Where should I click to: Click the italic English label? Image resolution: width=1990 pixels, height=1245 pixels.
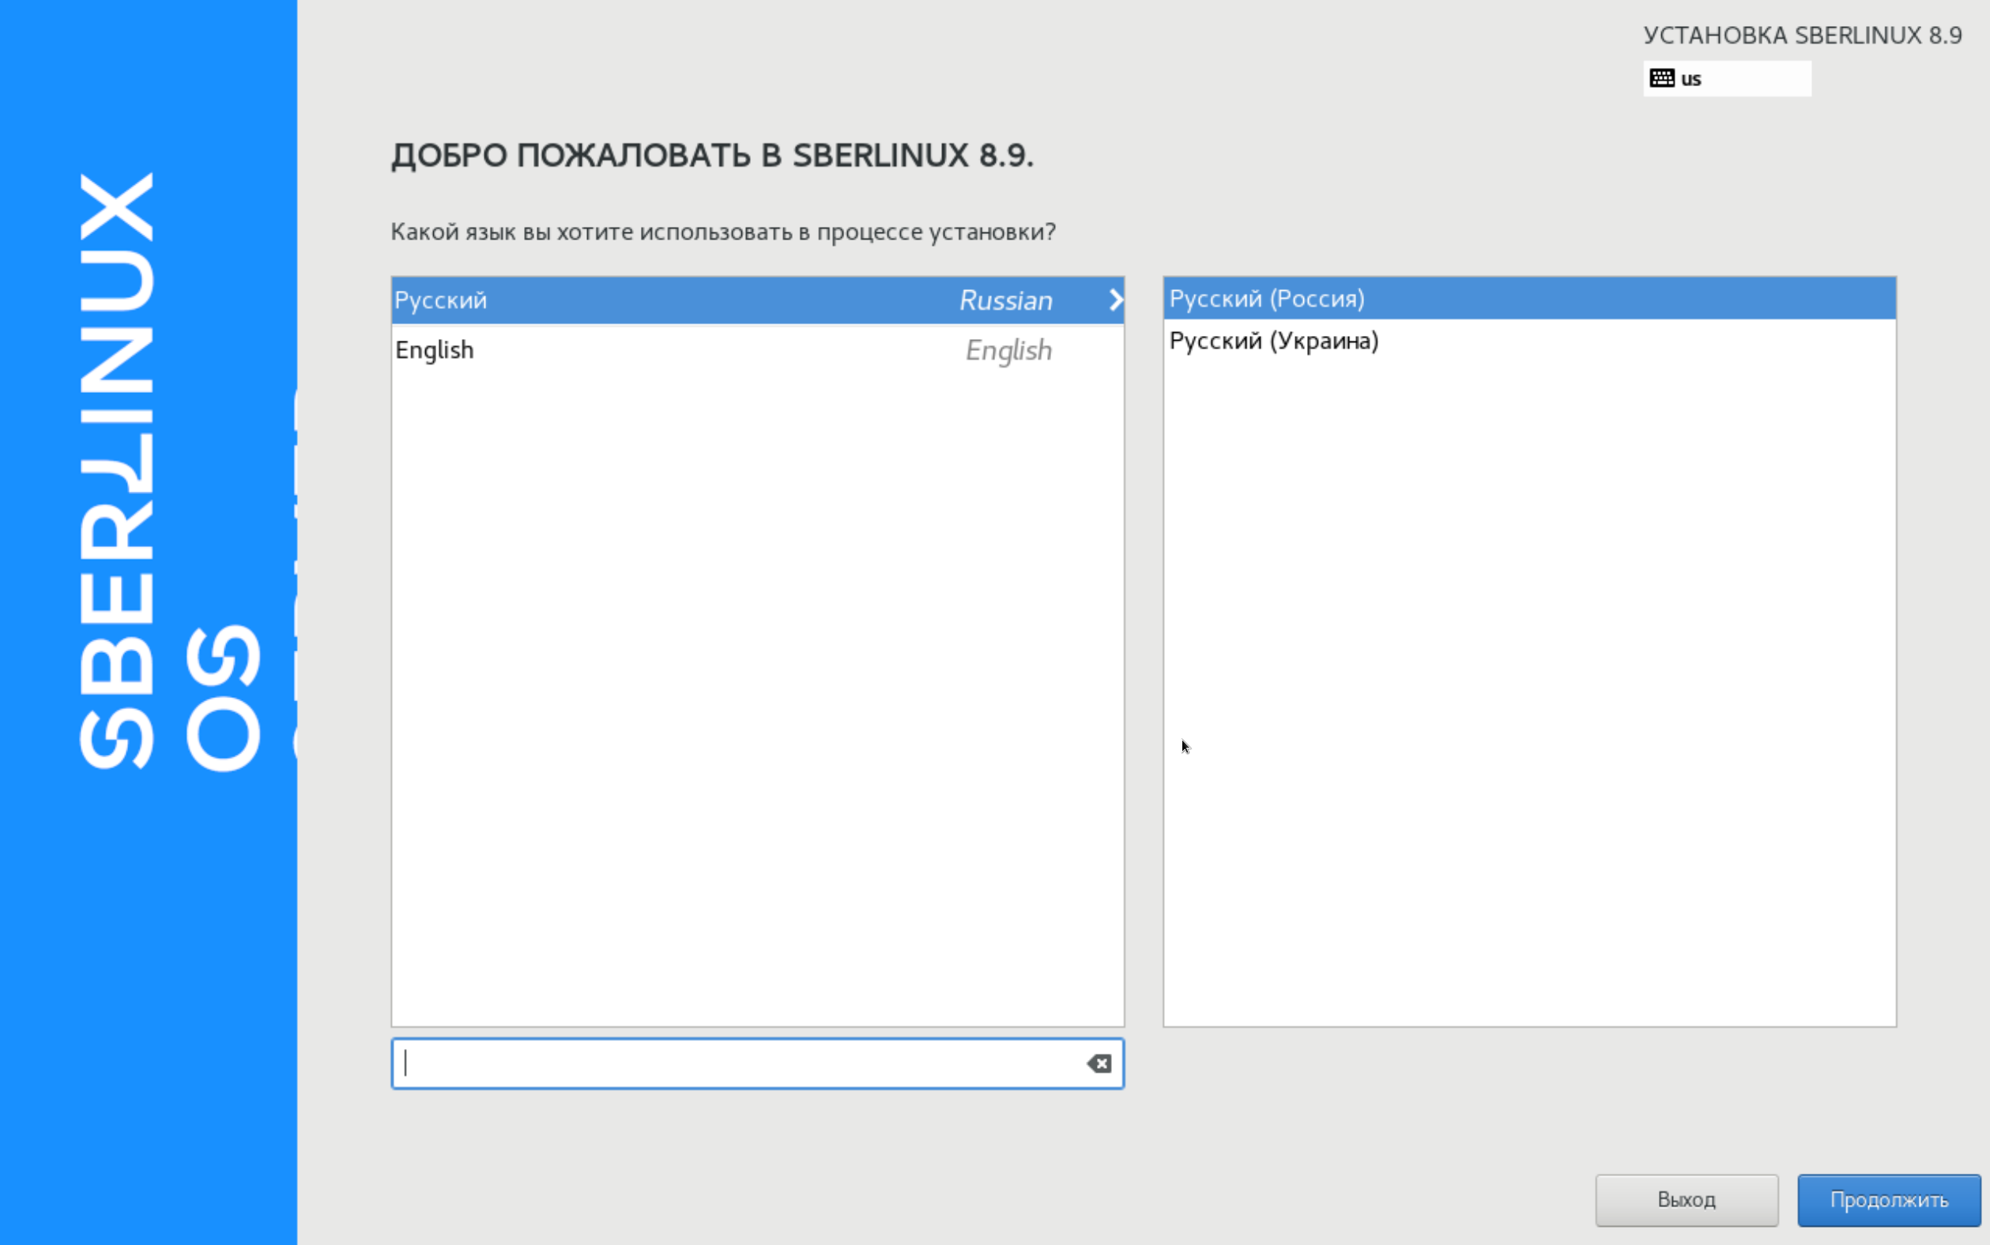coord(1008,351)
